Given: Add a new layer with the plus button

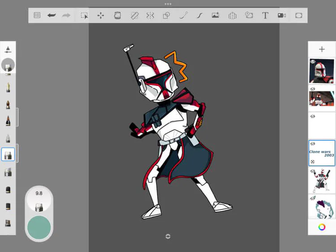Looking at the screenshot, I should [322, 49].
